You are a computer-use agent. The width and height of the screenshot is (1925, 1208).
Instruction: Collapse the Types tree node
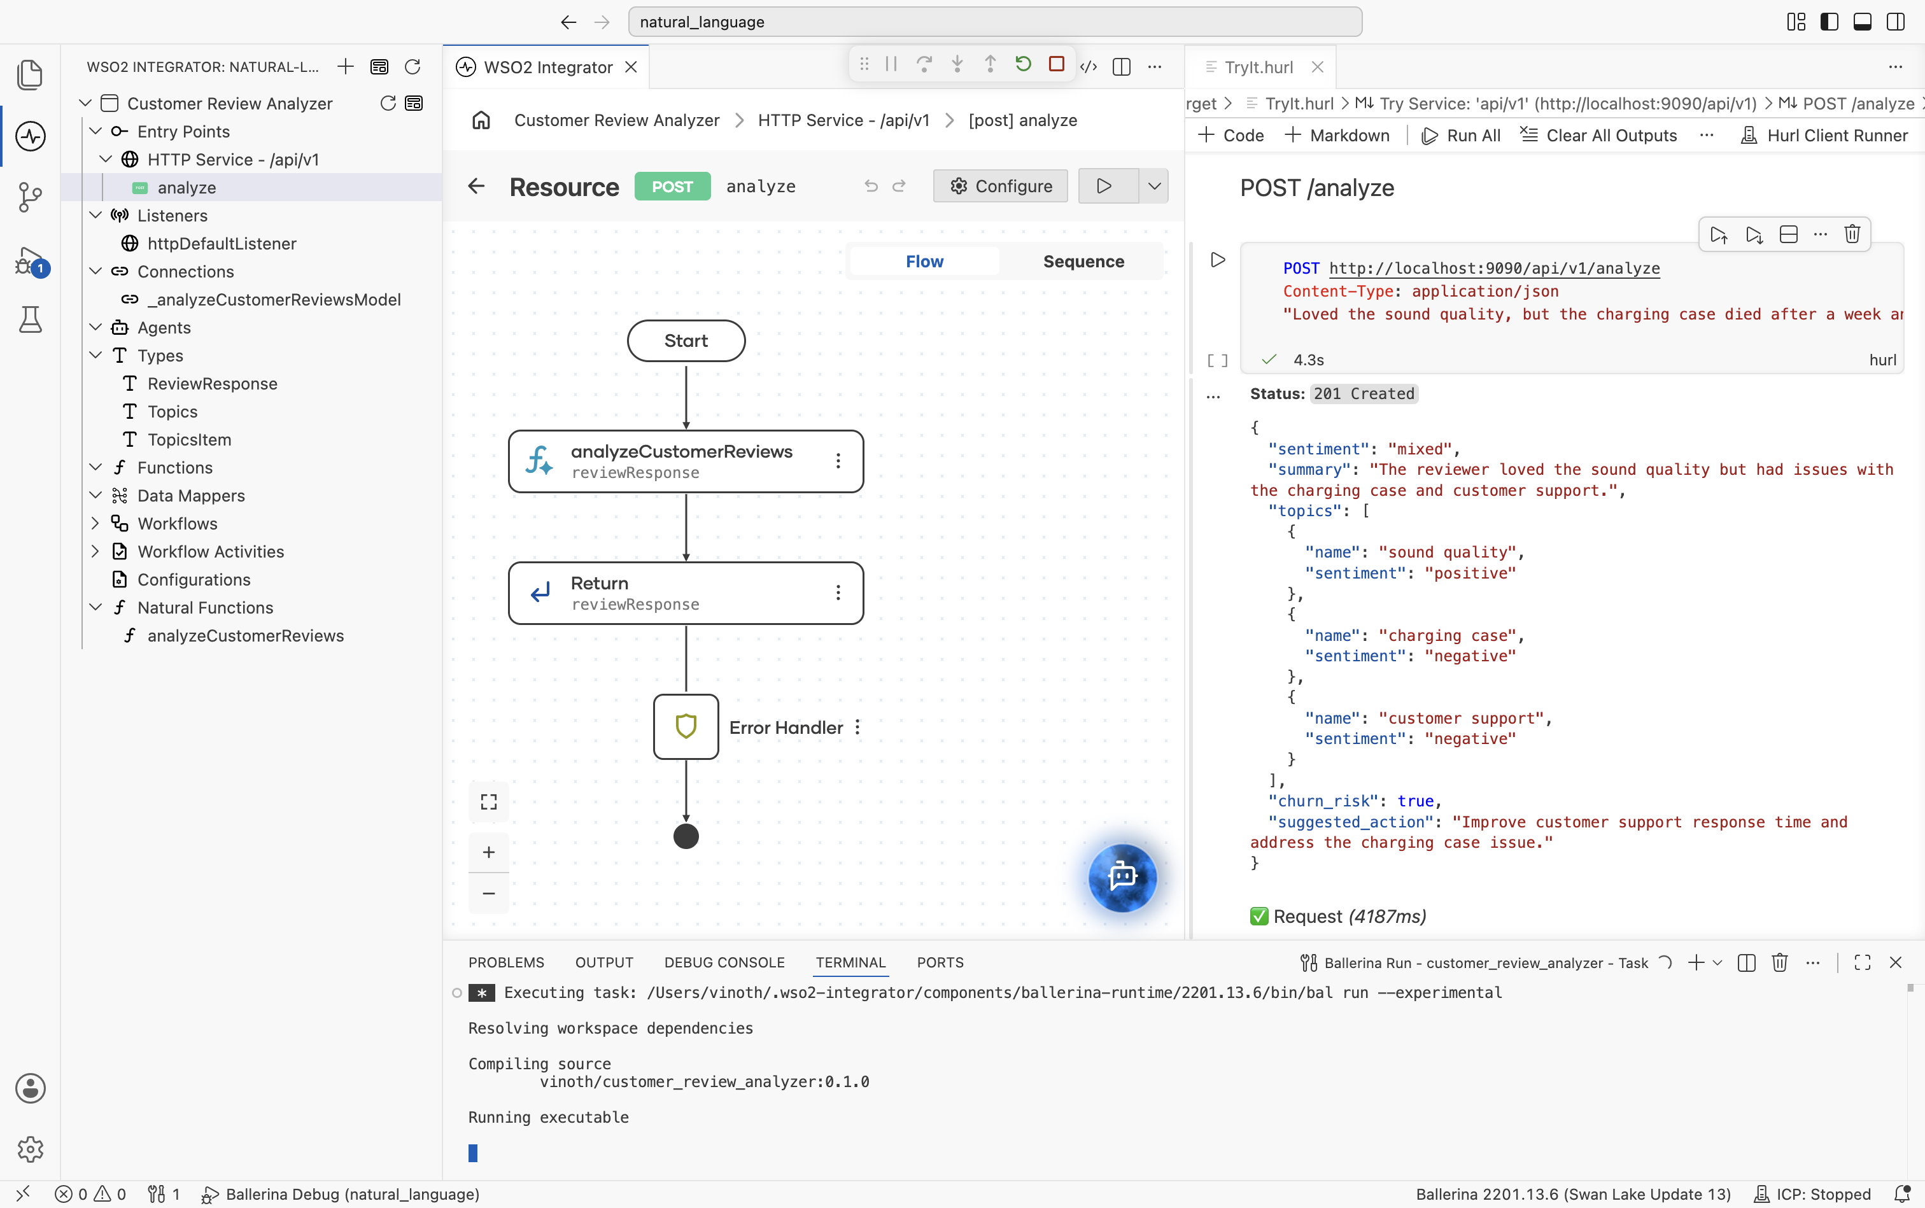click(x=95, y=356)
